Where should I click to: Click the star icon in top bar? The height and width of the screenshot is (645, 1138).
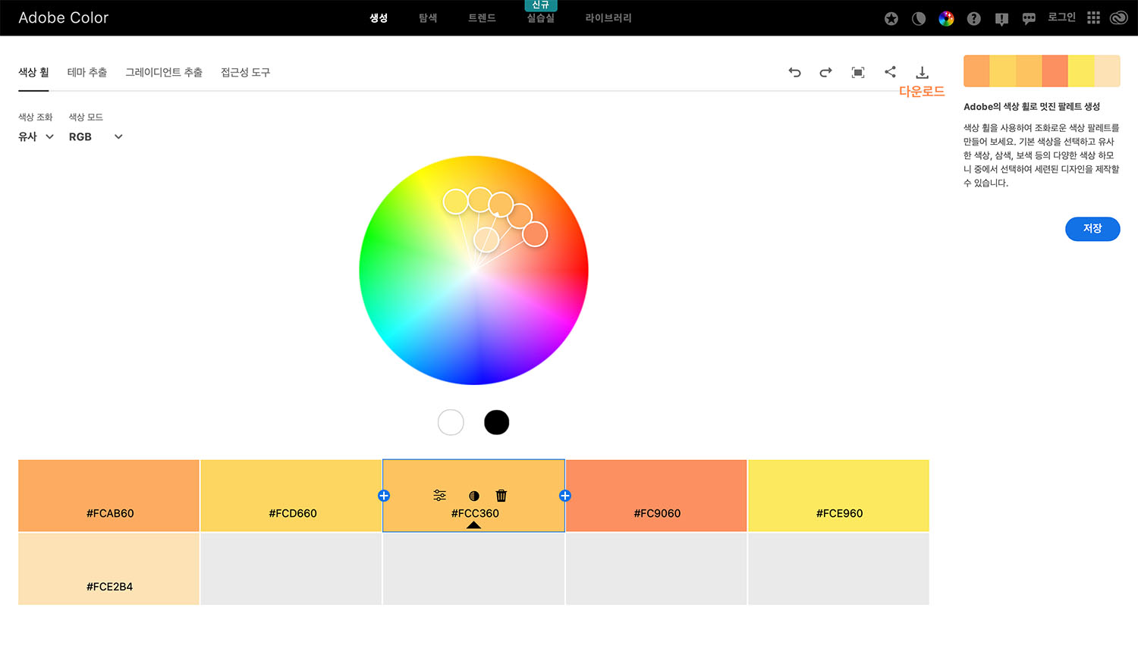(x=891, y=19)
